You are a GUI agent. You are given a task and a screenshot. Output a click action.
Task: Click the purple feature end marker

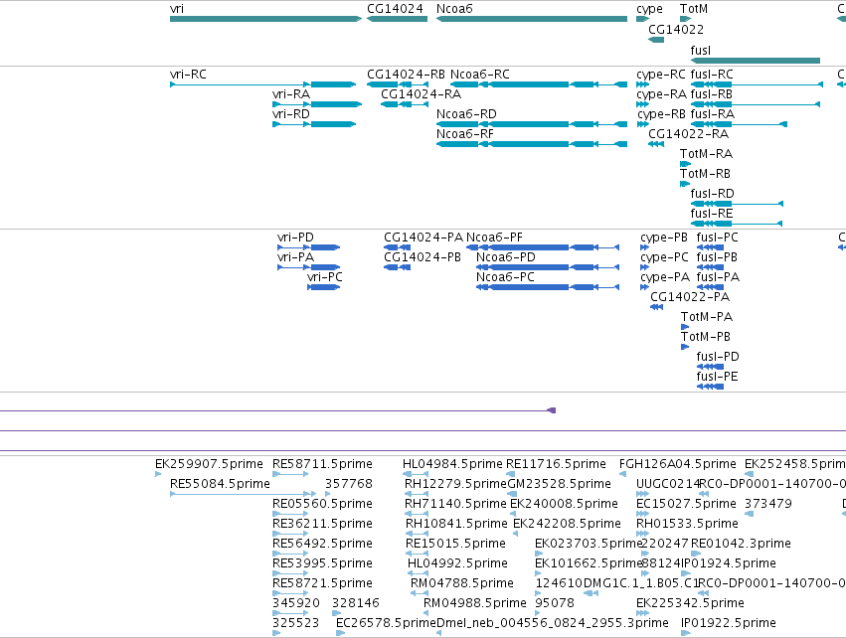coord(552,410)
